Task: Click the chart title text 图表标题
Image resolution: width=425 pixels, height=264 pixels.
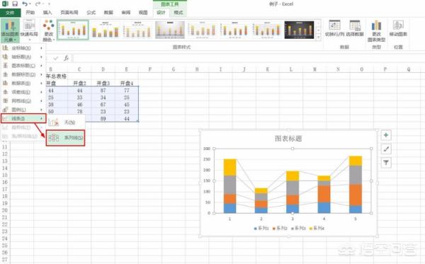Action: click(288, 139)
